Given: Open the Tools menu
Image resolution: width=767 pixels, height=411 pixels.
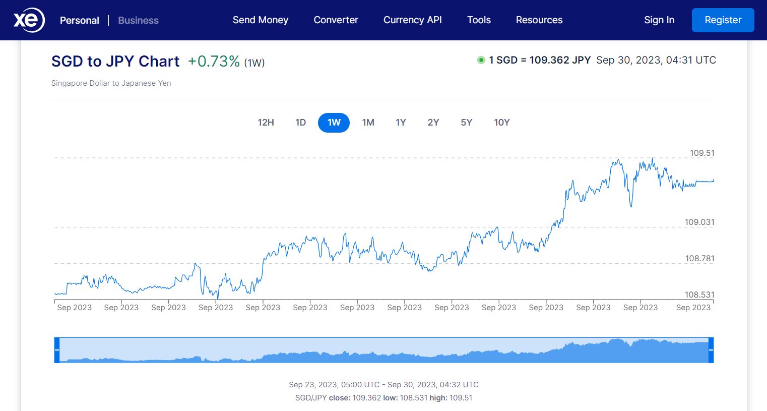Looking at the screenshot, I should 478,20.
